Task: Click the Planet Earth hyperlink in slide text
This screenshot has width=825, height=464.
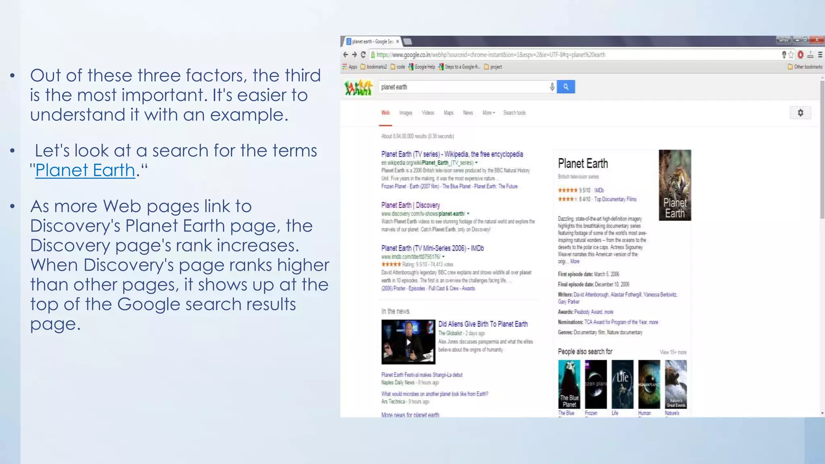Action: tap(85, 170)
